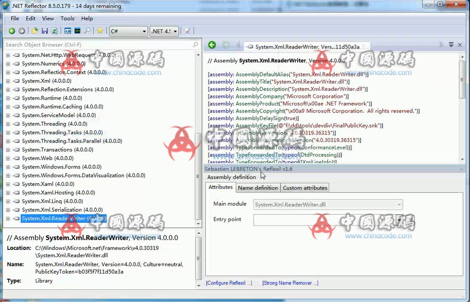The image size is (470, 302).
Task: Expand the System.Threading.Tasks.Parallel node
Action: click(8, 141)
